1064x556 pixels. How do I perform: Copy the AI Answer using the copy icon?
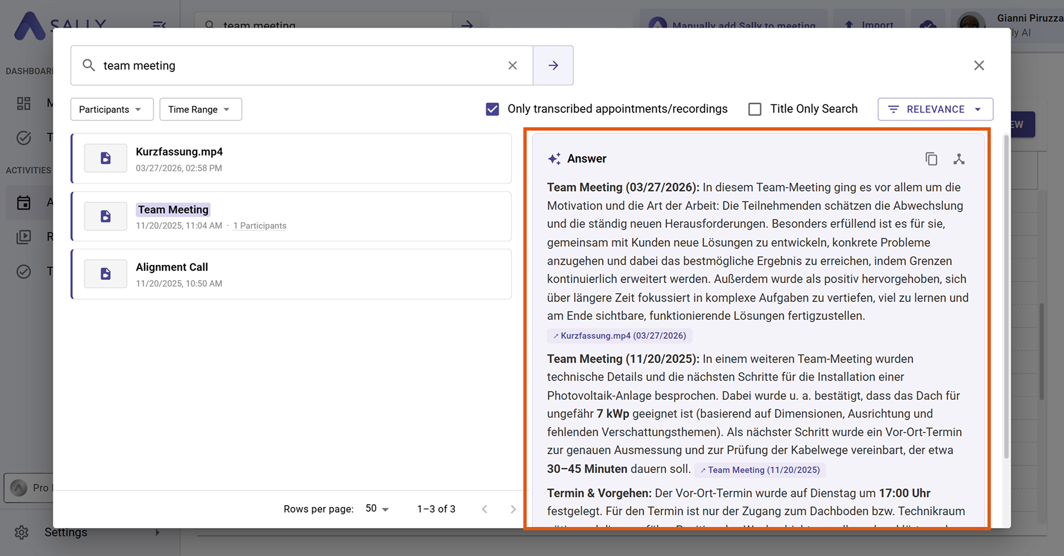point(931,159)
